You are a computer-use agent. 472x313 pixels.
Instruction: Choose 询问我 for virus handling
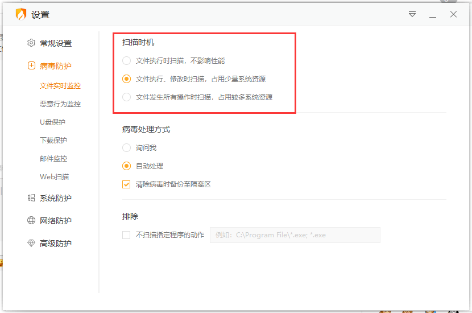(x=126, y=148)
